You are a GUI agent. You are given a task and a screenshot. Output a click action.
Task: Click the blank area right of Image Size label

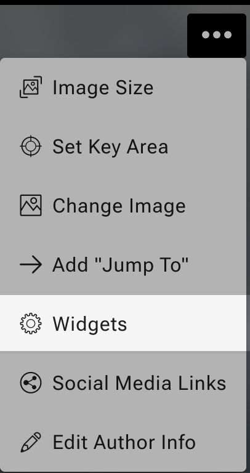[x=199, y=87]
